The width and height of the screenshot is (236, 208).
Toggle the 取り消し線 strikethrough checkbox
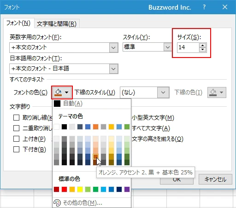pos(16,118)
